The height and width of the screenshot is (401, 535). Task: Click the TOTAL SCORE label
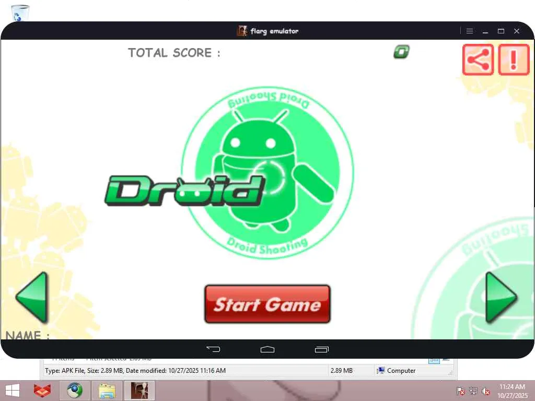click(174, 53)
